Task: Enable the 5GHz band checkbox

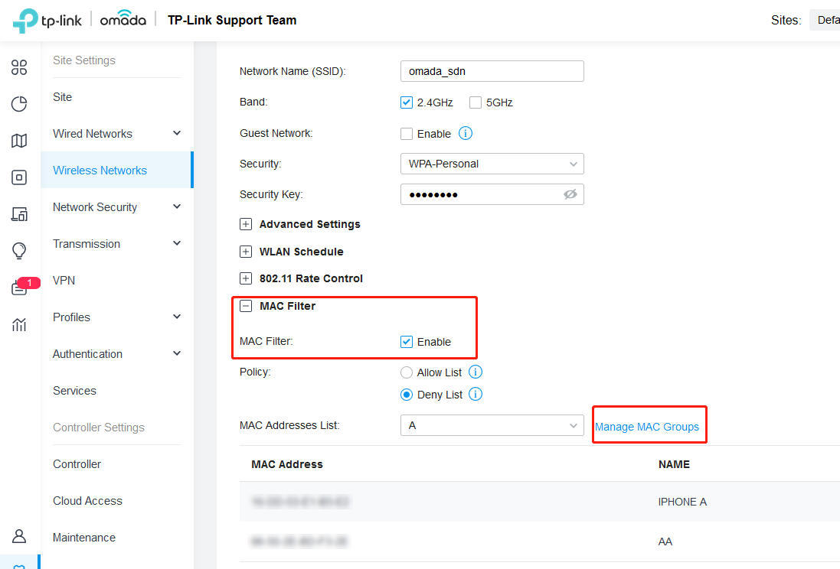Action: point(476,102)
